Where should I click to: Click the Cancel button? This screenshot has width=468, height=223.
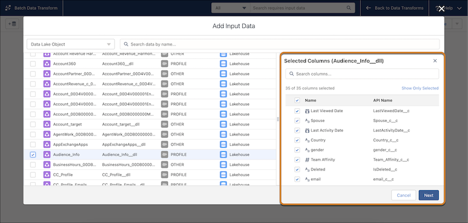(404, 196)
